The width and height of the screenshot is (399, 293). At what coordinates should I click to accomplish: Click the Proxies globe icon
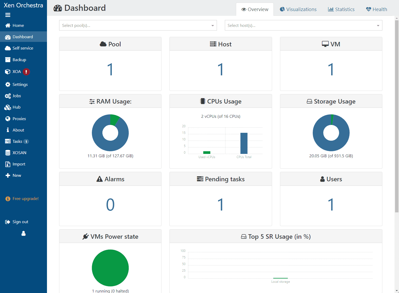8,119
